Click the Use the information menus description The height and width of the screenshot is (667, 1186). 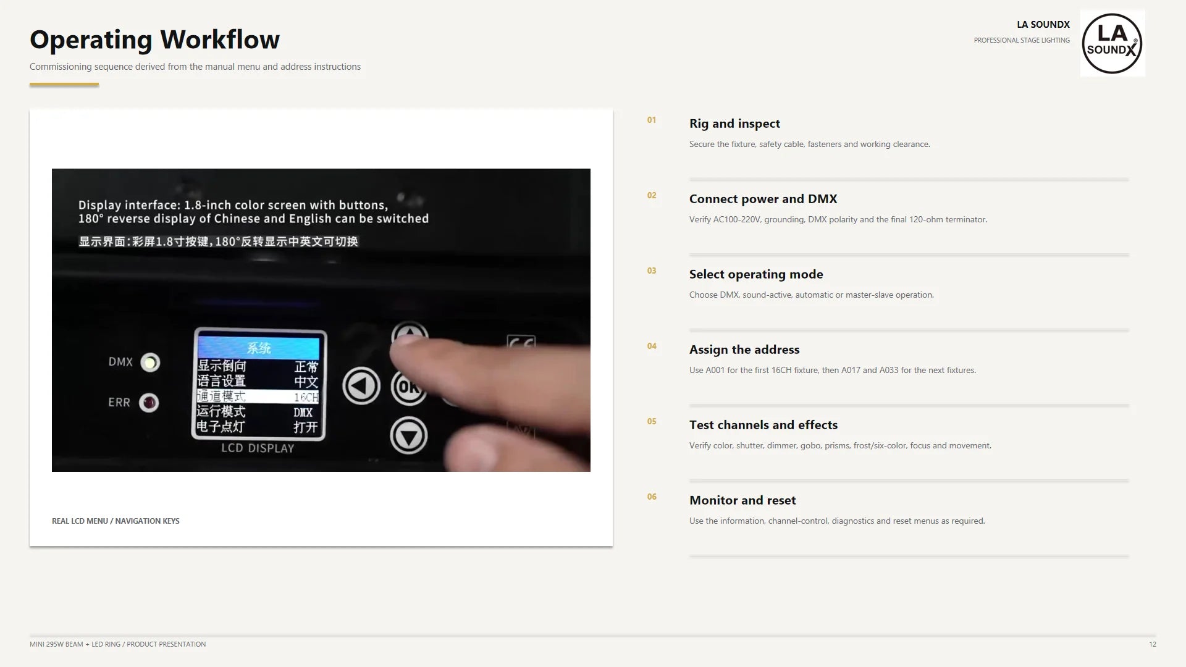(837, 521)
